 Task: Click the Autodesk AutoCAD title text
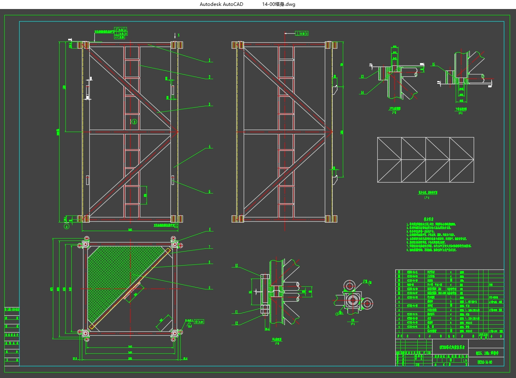pos(221,4)
